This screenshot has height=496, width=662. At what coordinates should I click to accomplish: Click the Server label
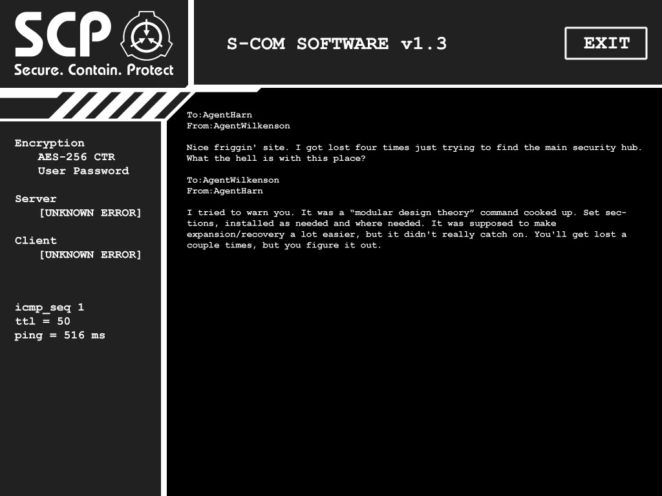tap(36, 199)
